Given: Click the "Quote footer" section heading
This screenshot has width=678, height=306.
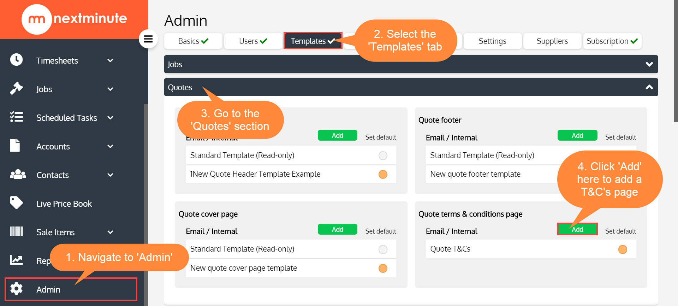Looking at the screenshot, I should pyautogui.click(x=440, y=120).
